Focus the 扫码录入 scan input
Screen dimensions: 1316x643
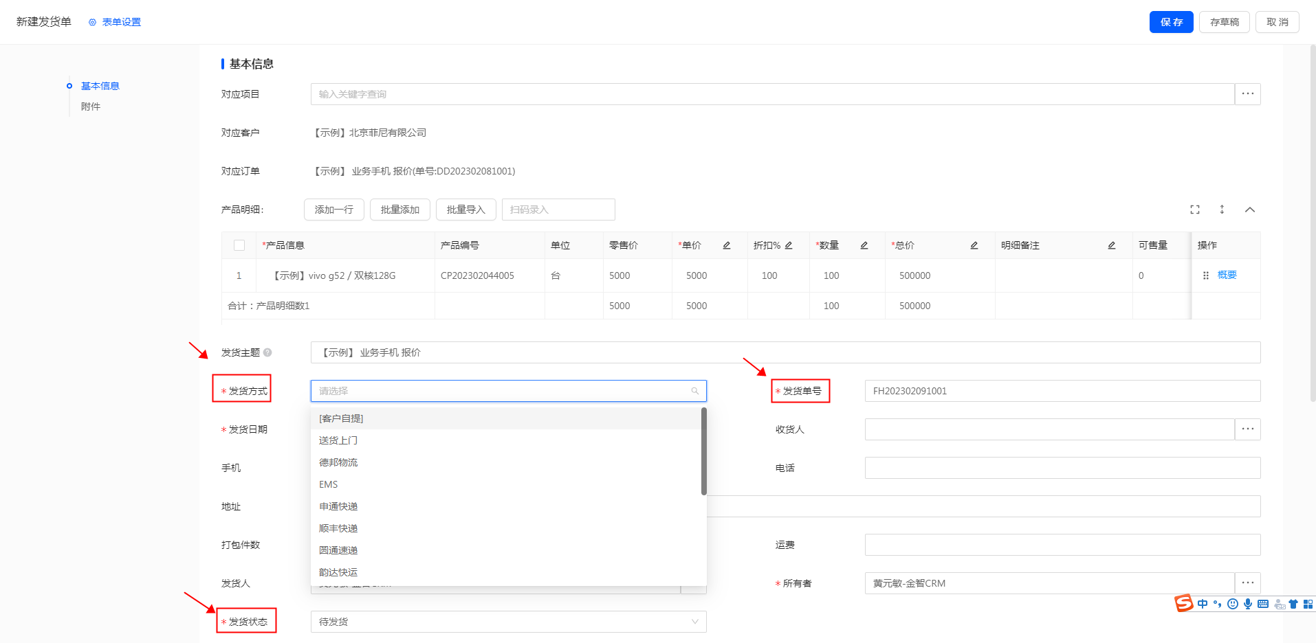click(558, 210)
